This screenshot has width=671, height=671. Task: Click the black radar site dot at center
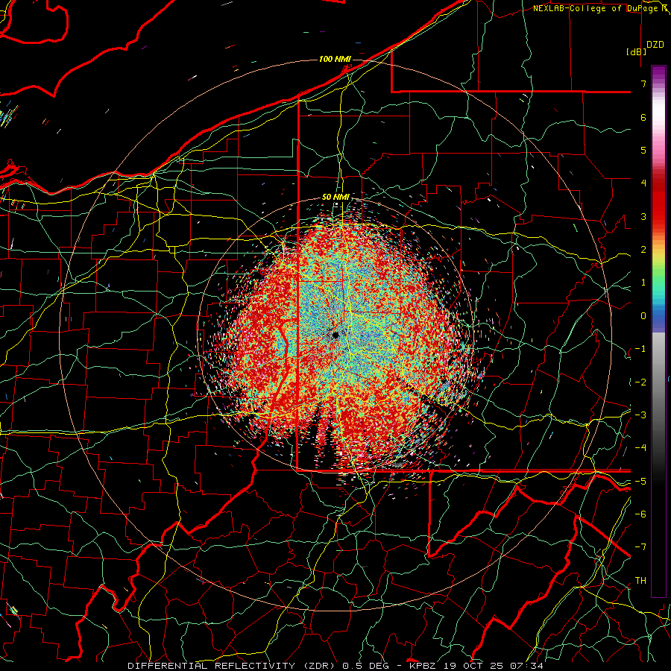[335, 335]
